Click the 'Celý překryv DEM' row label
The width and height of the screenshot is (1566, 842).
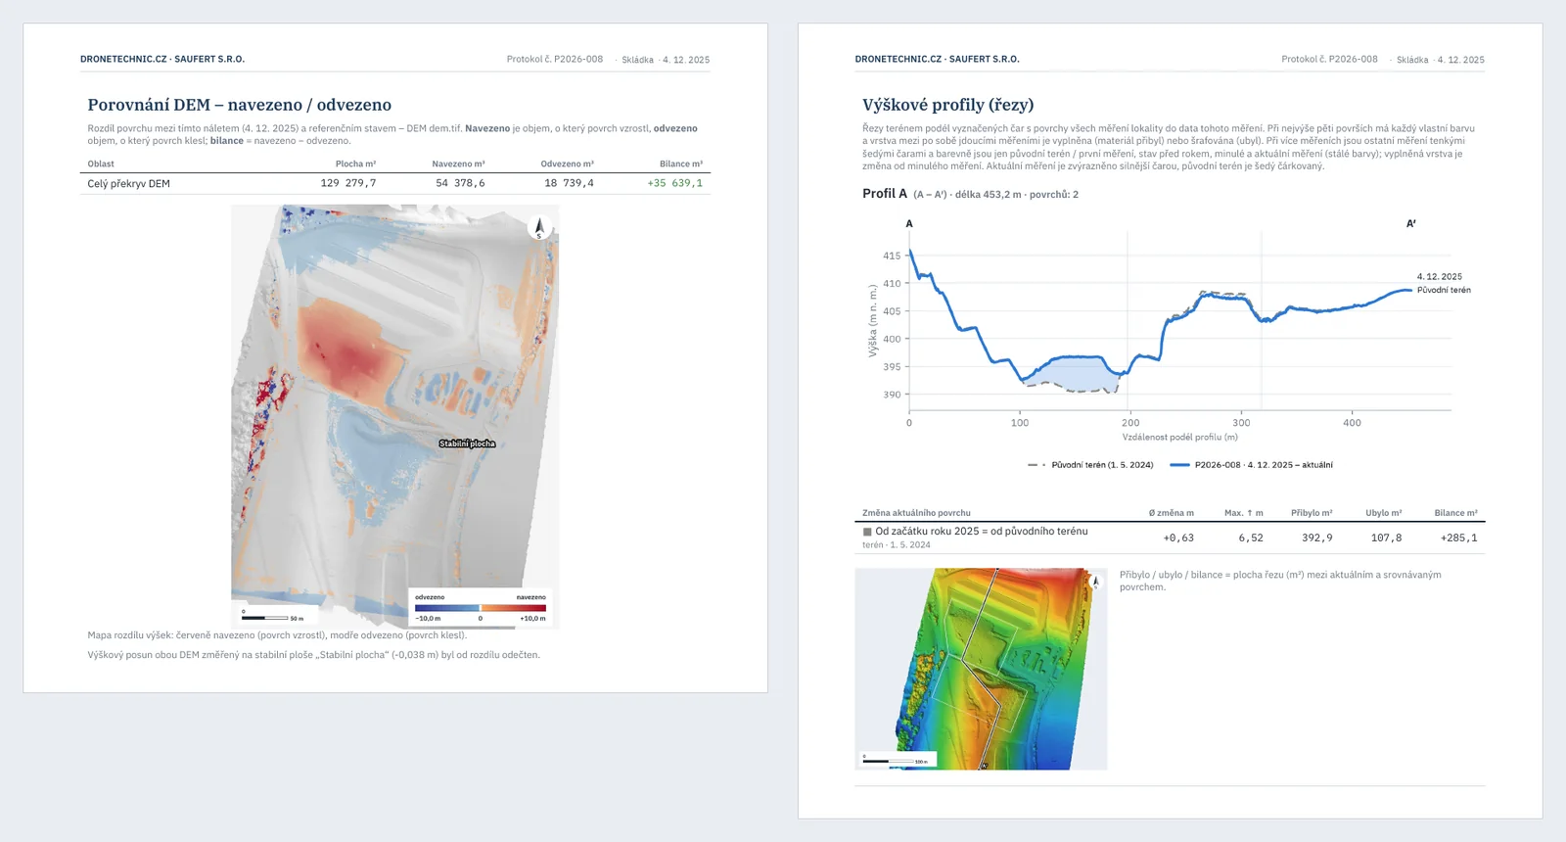click(128, 184)
